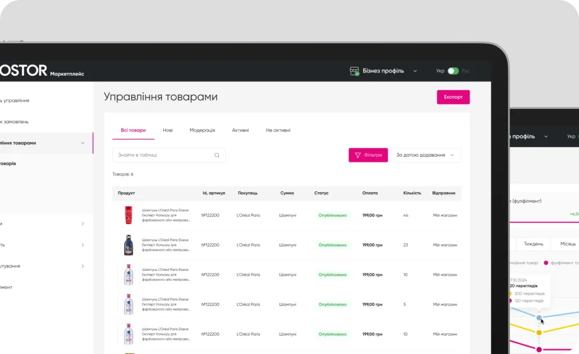The image size is (579, 354).
Task: Open the ...управління sidebar item
Action: tap(15, 101)
